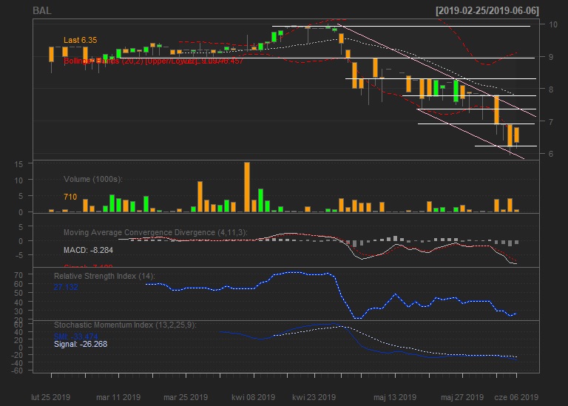568x406 pixels.
Task: Click the price axis label 10
Action: click(x=552, y=24)
